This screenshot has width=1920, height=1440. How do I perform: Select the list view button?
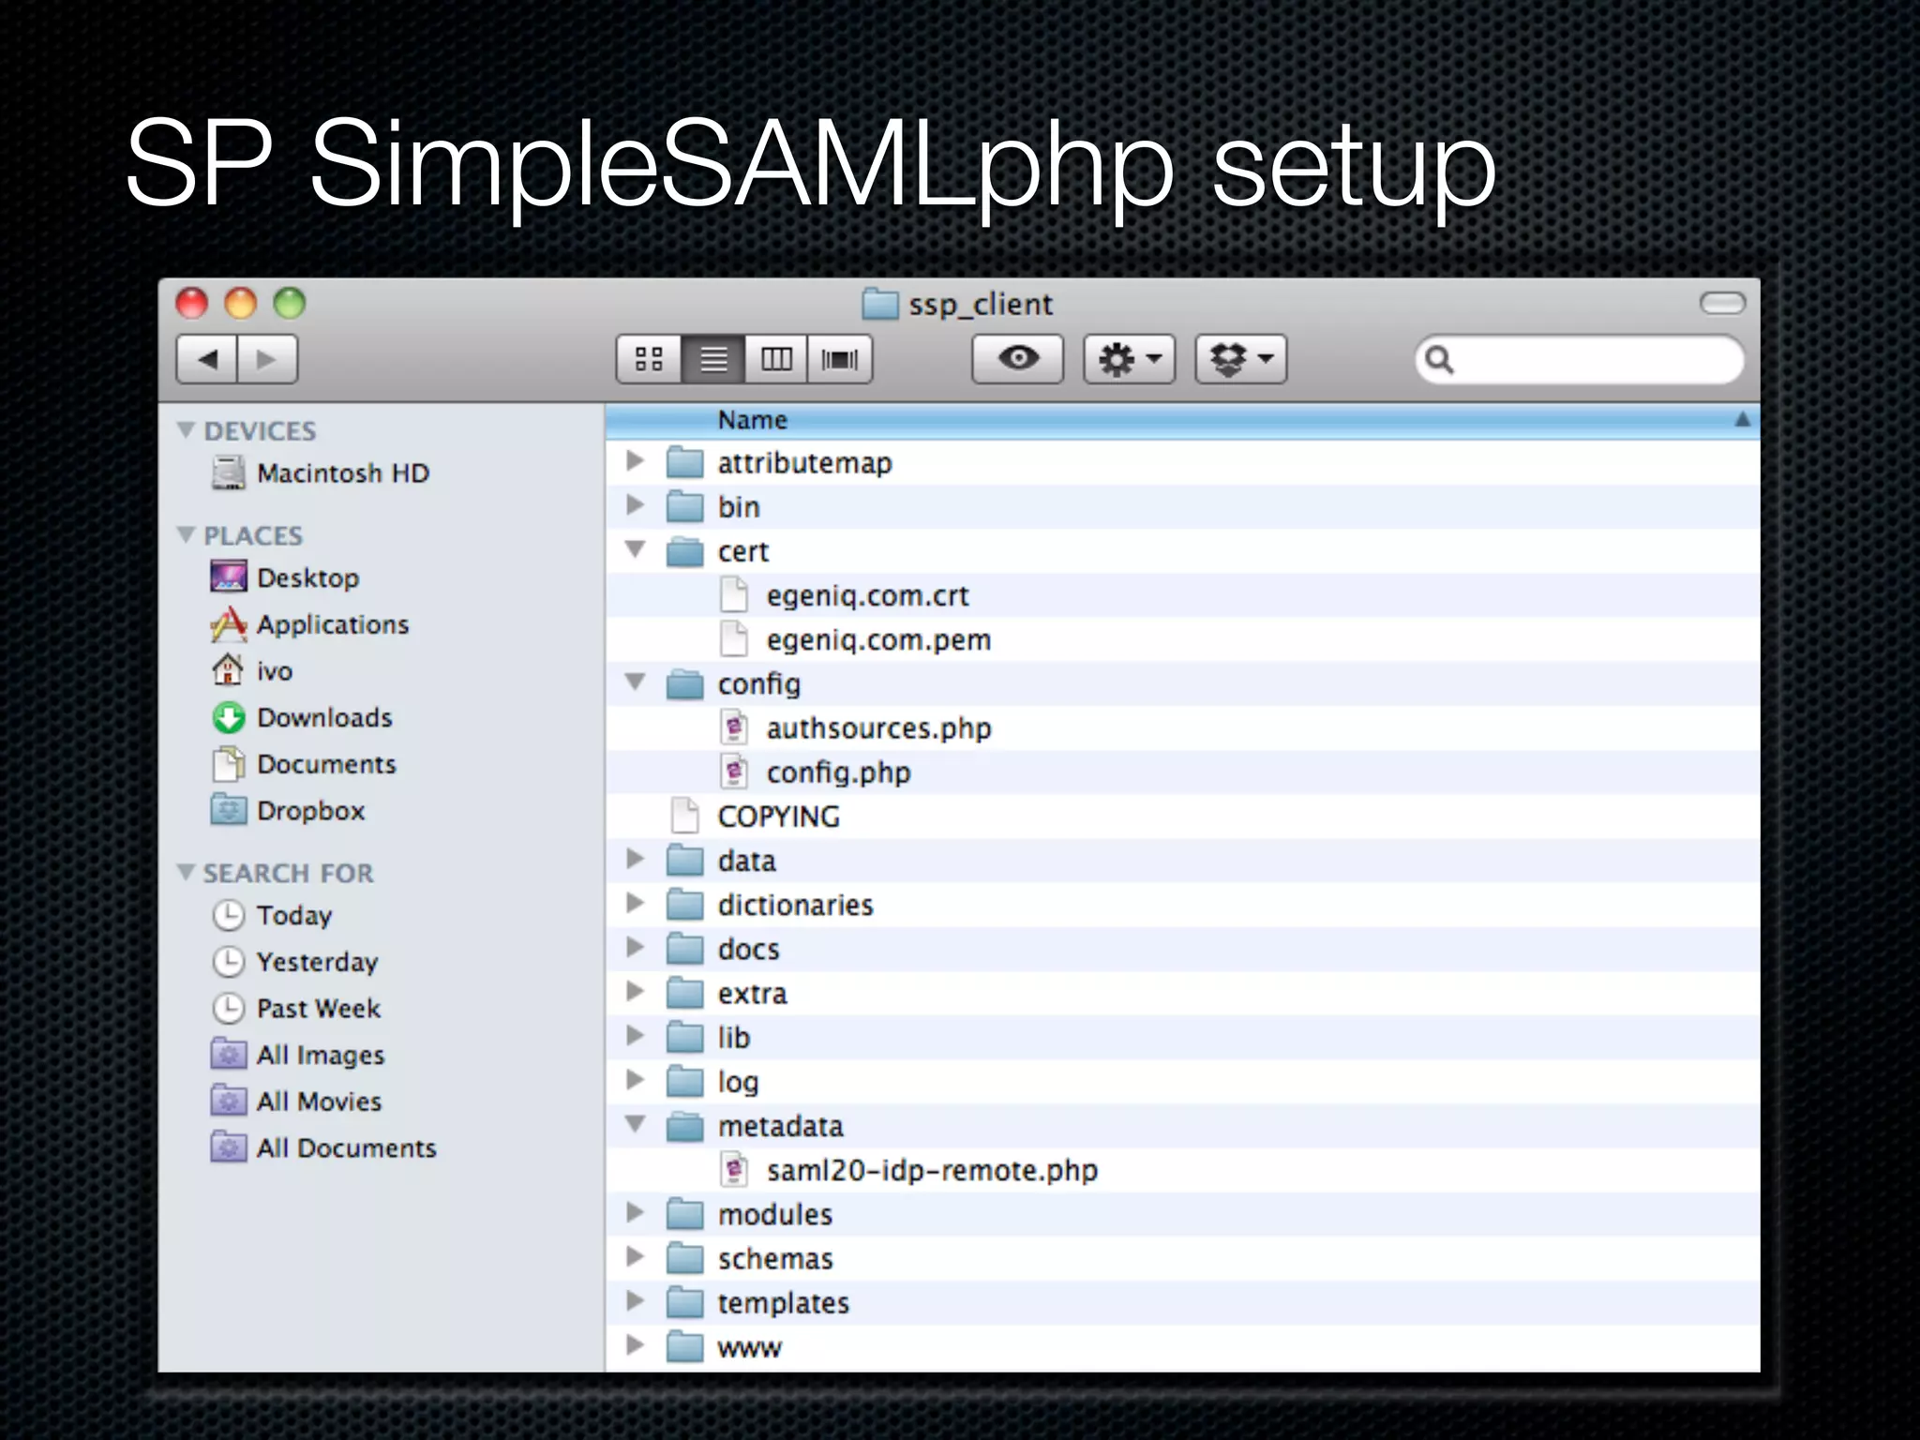(713, 359)
